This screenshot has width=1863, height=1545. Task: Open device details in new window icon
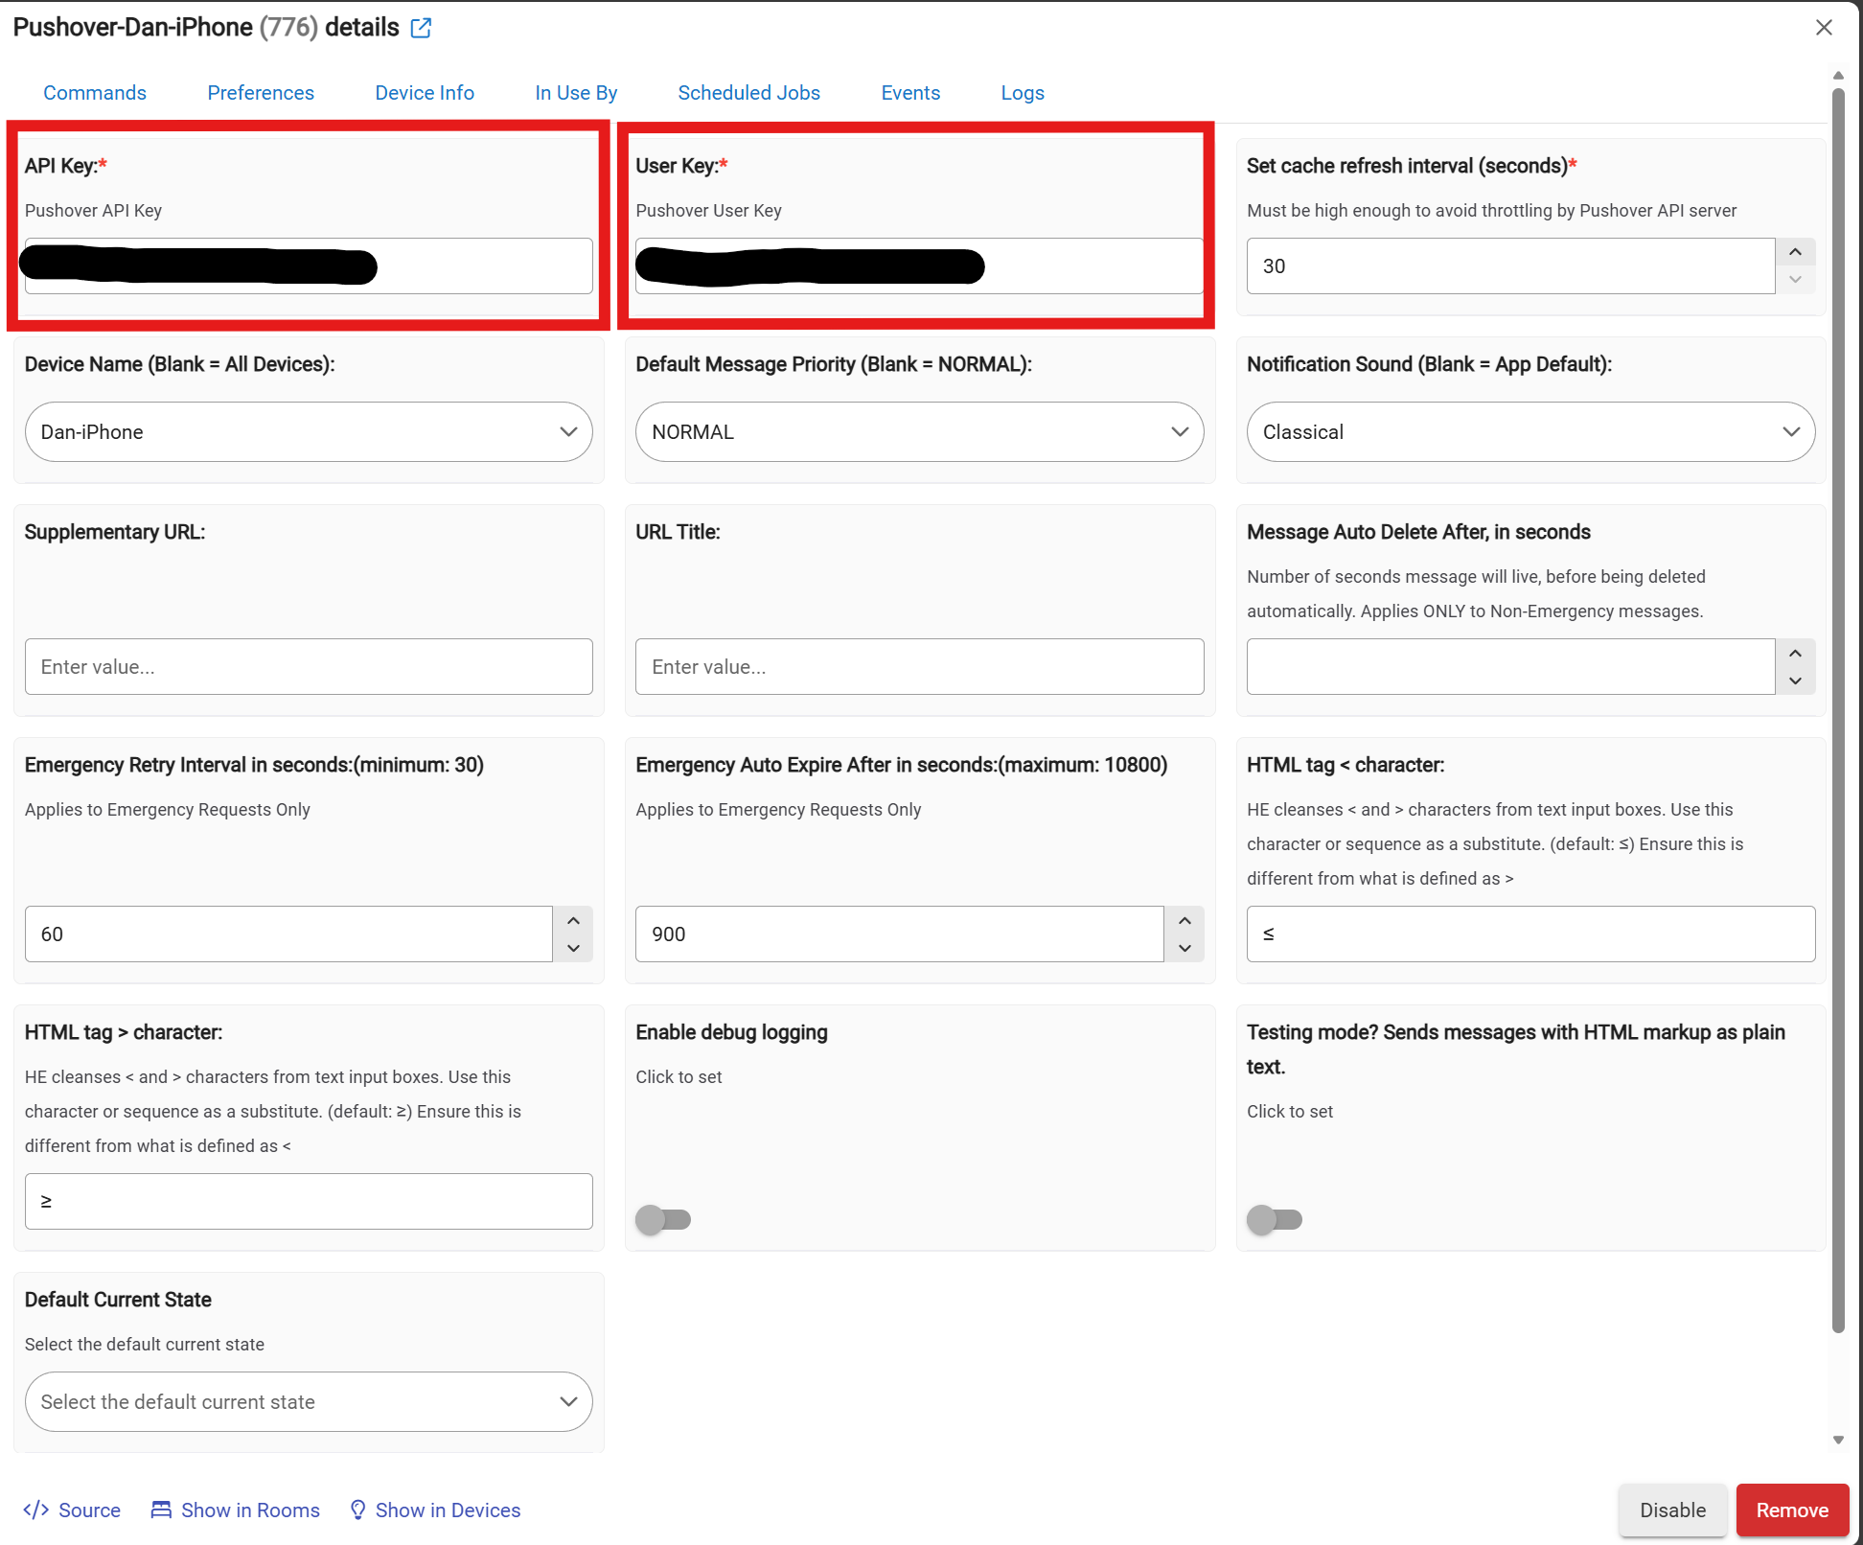click(421, 28)
